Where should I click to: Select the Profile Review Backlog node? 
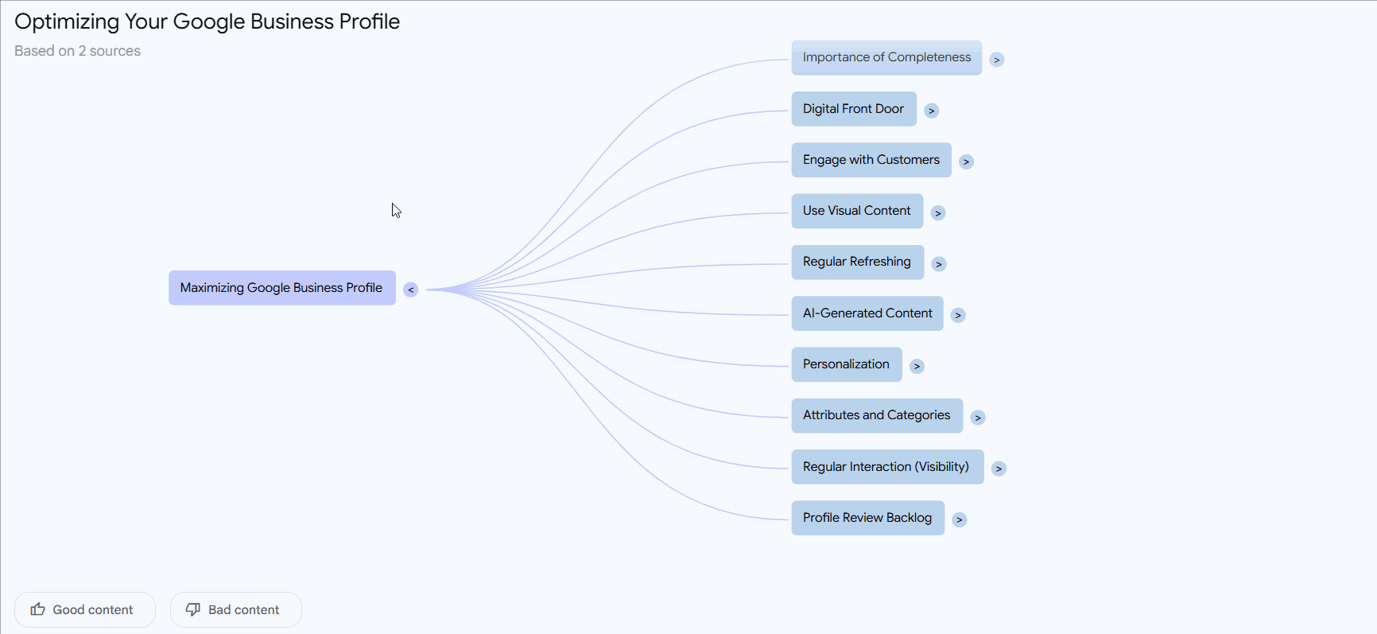click(868, 518)
